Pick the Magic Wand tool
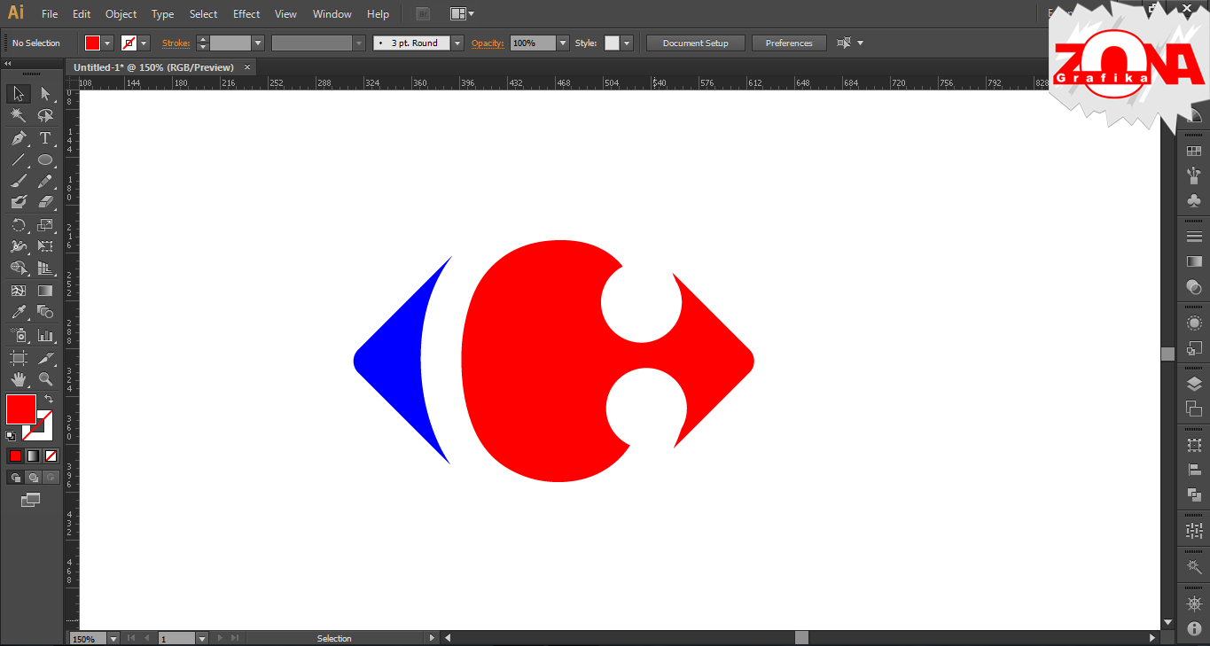This screenshot has height=646, width=1210. 19,116
